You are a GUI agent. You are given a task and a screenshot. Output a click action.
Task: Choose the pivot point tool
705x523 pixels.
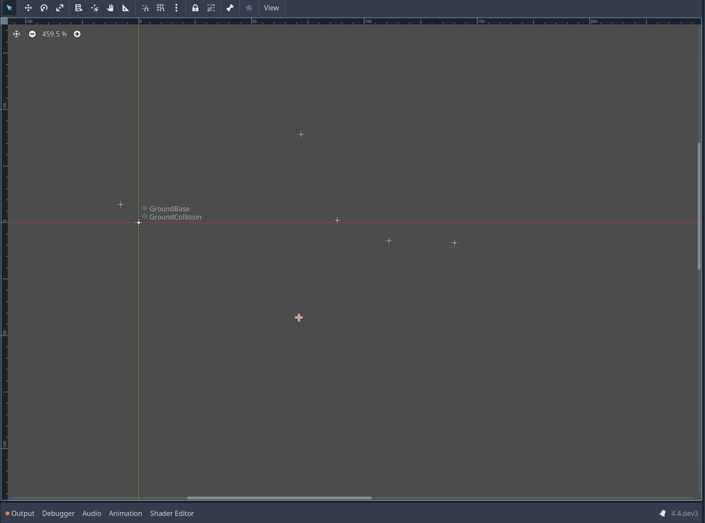pyautogui.click(x=94, y=8)
